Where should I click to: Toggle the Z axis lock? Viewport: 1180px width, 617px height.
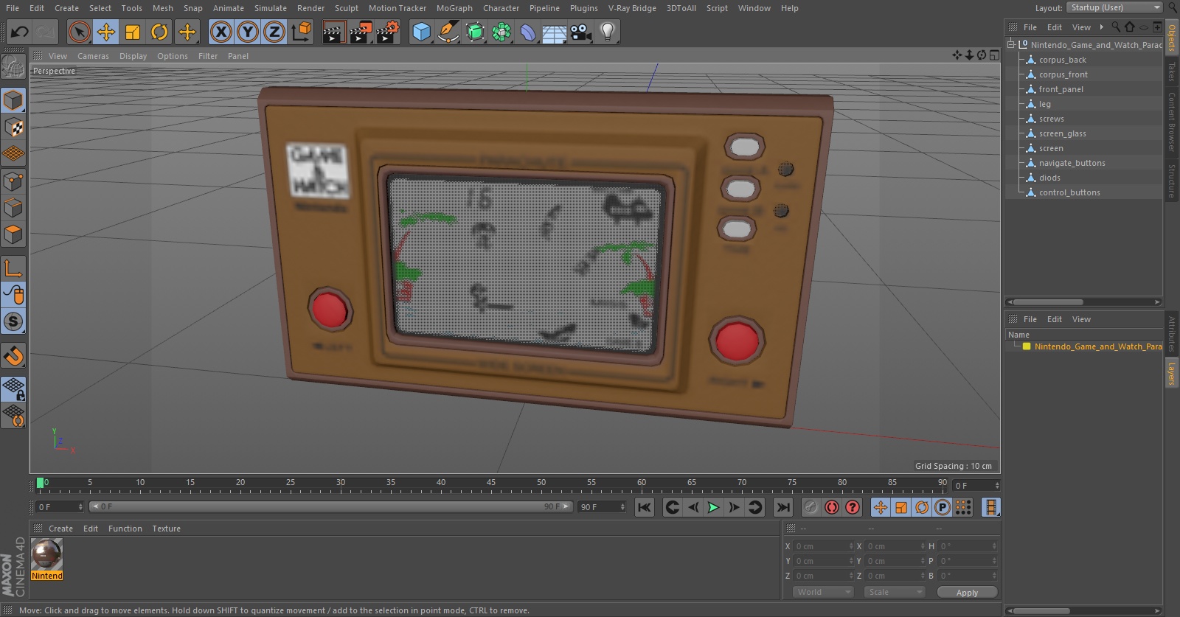tap(274, 32)
